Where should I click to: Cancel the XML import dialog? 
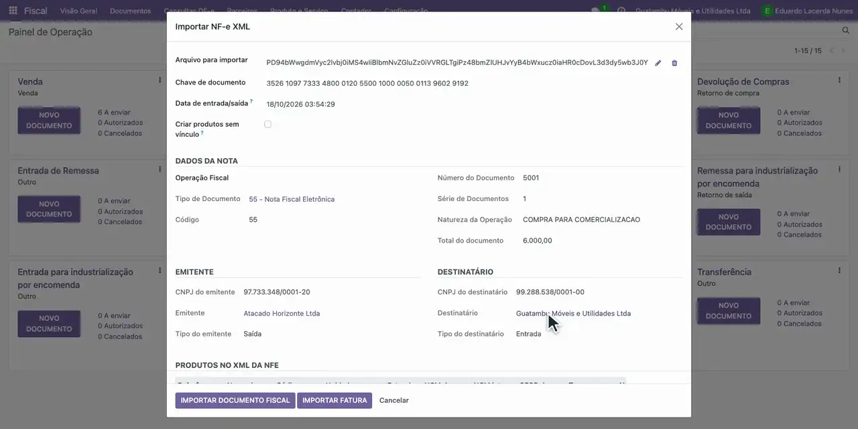click(x=394, y=400)
